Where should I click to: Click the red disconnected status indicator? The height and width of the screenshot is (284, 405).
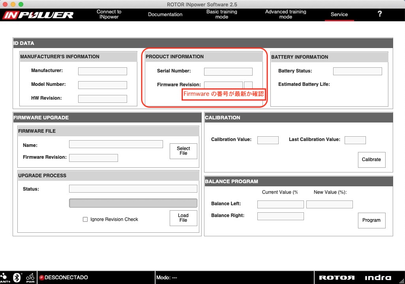tap(41, 278)
